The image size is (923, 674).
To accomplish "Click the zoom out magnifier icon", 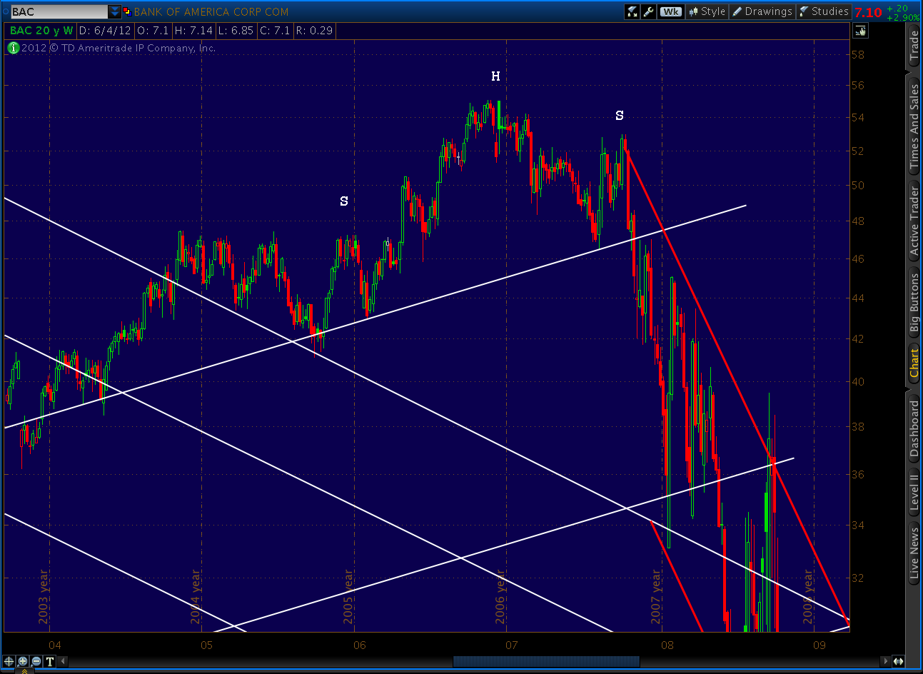I will (x=36, y=661).
